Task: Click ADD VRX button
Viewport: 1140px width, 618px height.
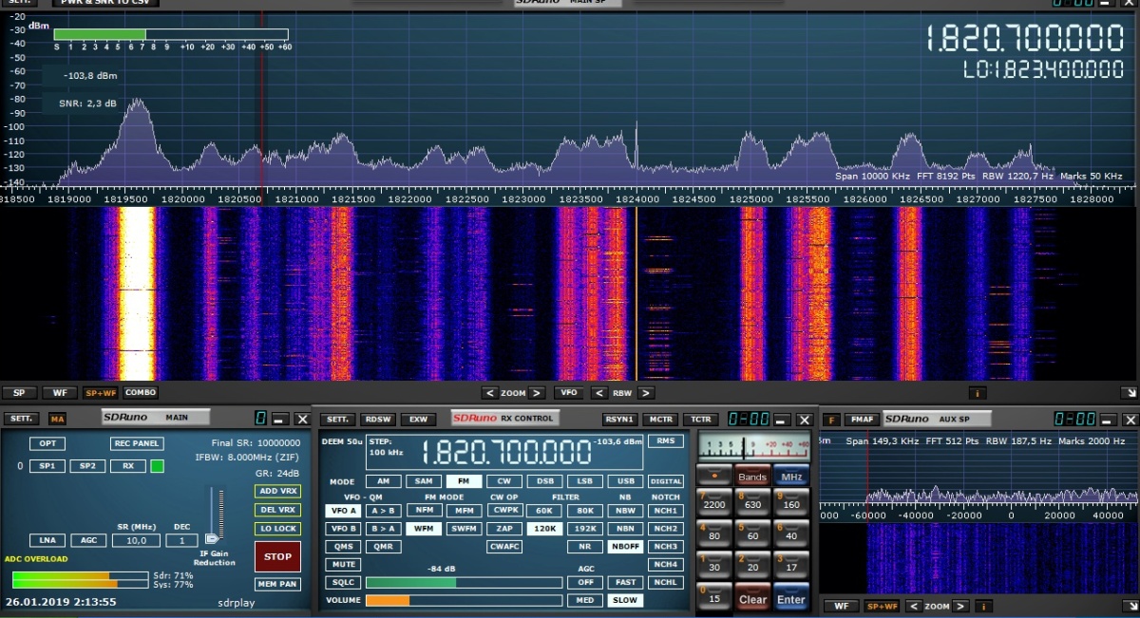Action: click(x=277, y=491)
